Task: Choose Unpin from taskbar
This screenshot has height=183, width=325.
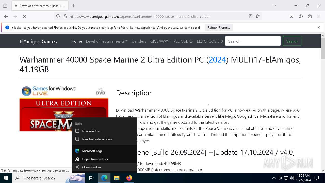Action: (104, 159)
